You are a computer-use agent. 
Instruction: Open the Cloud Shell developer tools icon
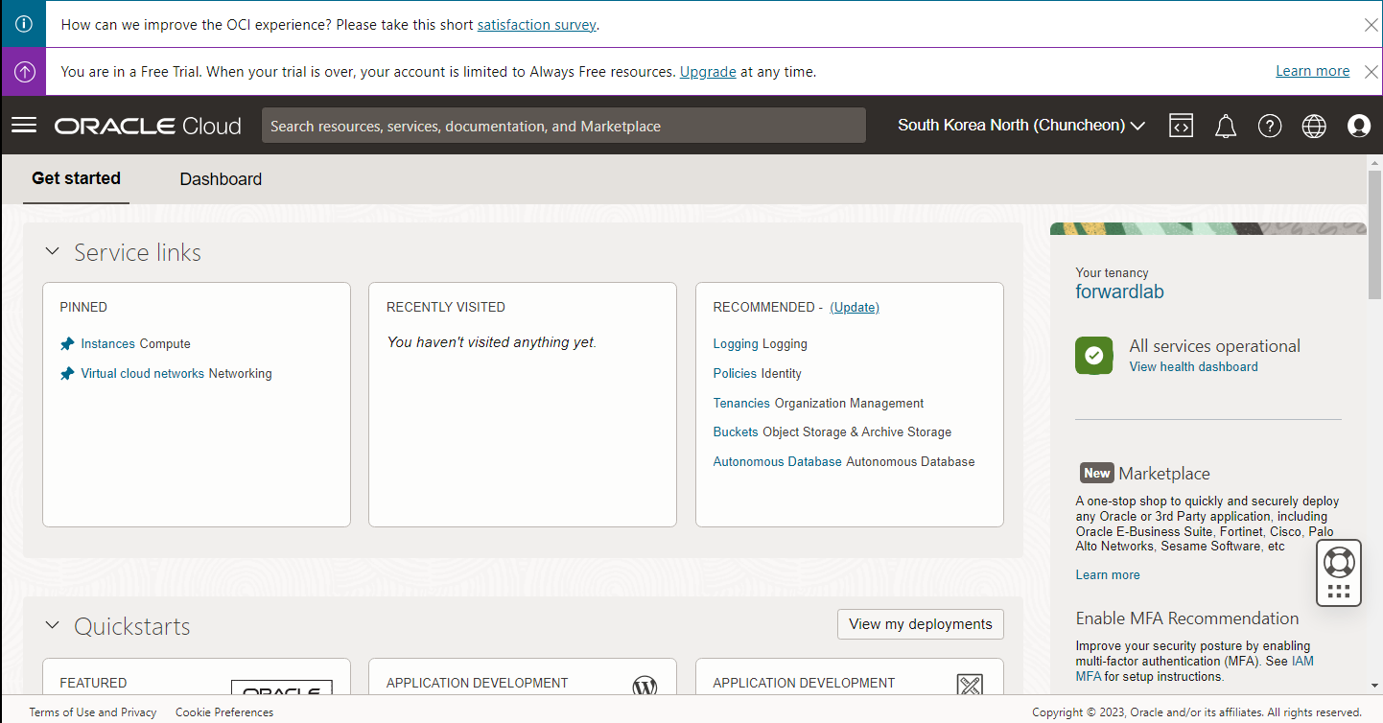(x=1181, y=126)
